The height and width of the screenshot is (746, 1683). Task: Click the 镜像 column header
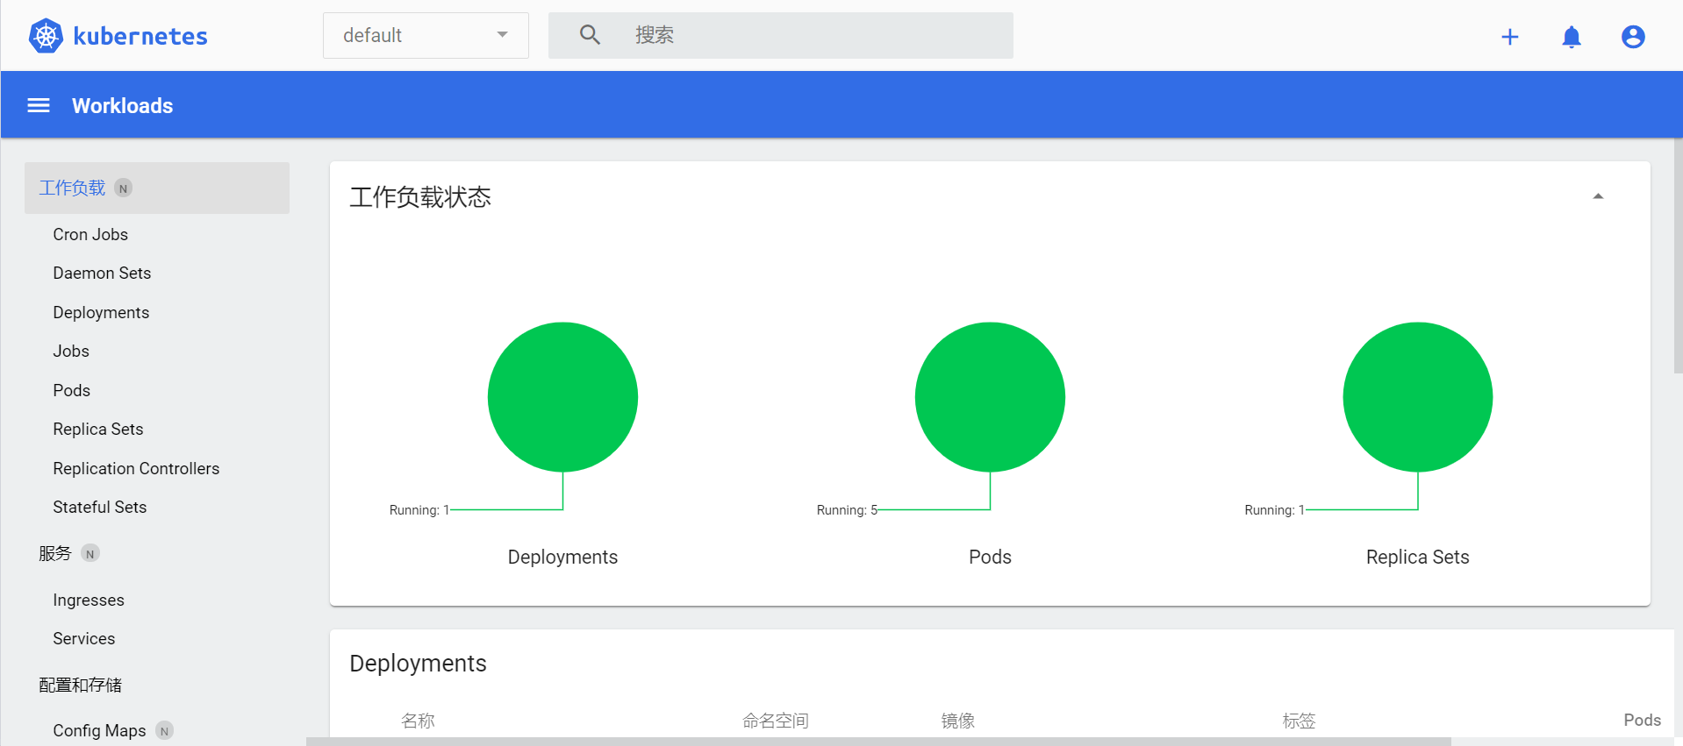(958, 721)
